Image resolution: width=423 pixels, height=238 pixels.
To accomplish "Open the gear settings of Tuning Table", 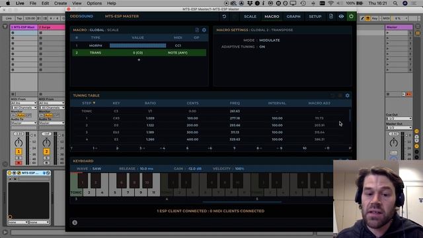I will click(347, 95).
